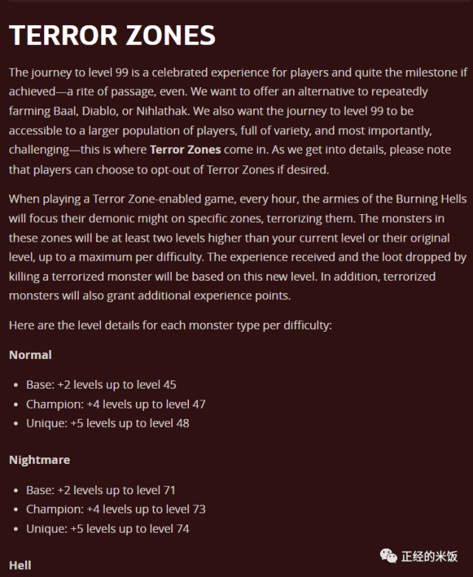Viewport: 473px width, 577px height.
Task: Click the sentence introducing the level details per difficulty
Action: (x=170, y=324)
